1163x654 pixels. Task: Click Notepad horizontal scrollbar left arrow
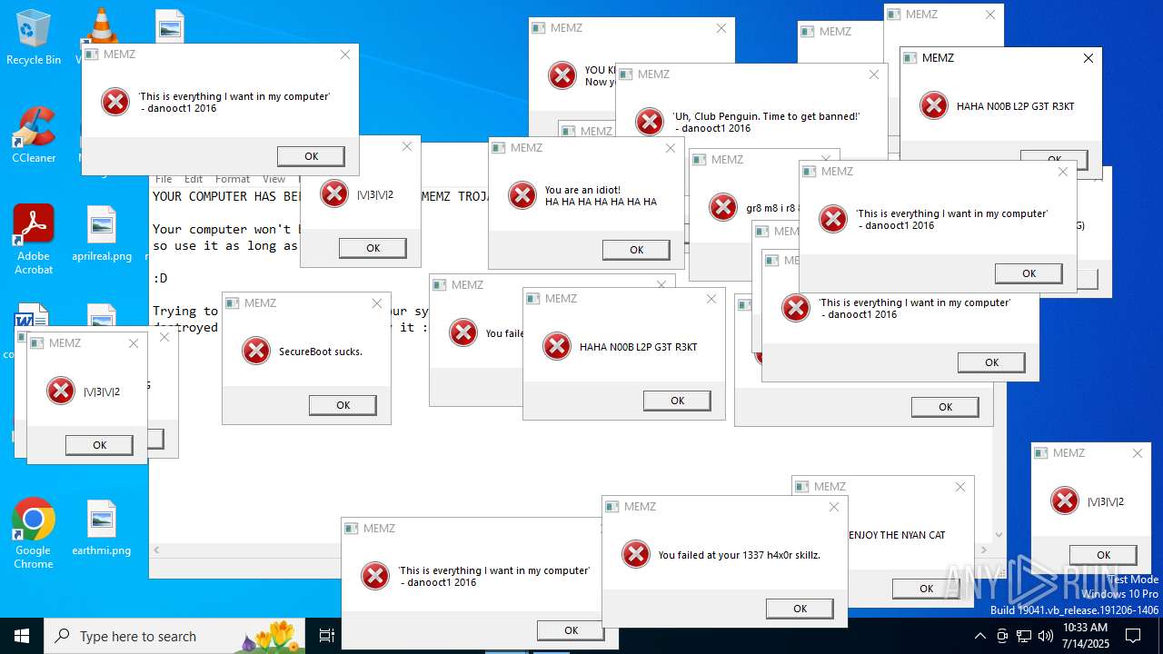[x=156, y=550]
